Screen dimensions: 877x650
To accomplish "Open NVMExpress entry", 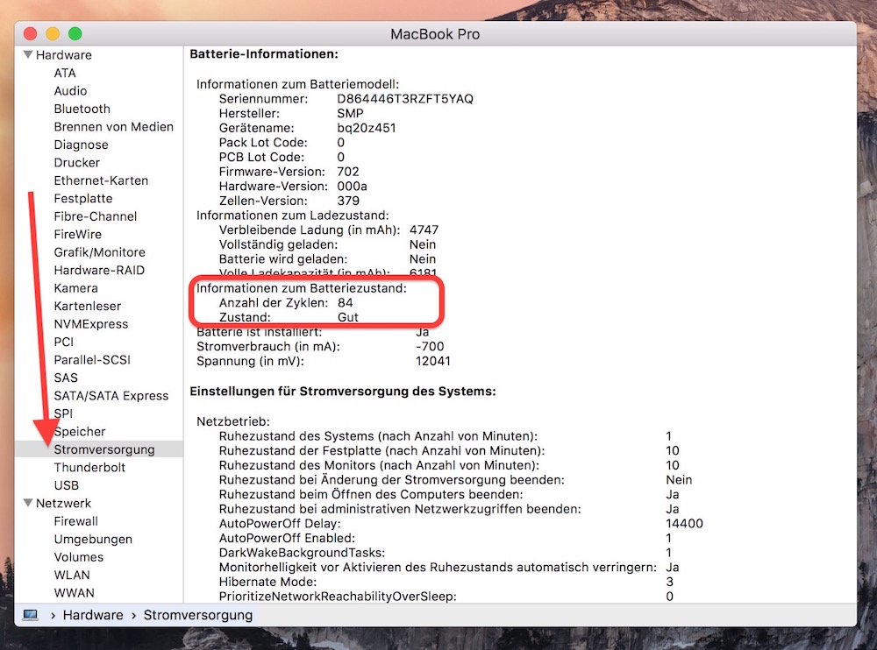I will pyautogui.click(x=91, y=324).
